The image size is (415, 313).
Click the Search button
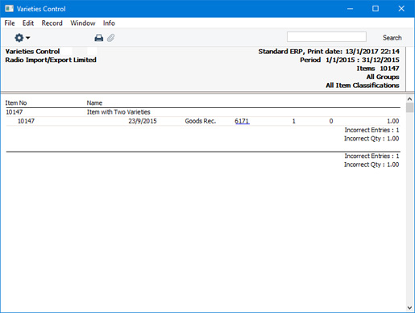(x=392, y=38)
